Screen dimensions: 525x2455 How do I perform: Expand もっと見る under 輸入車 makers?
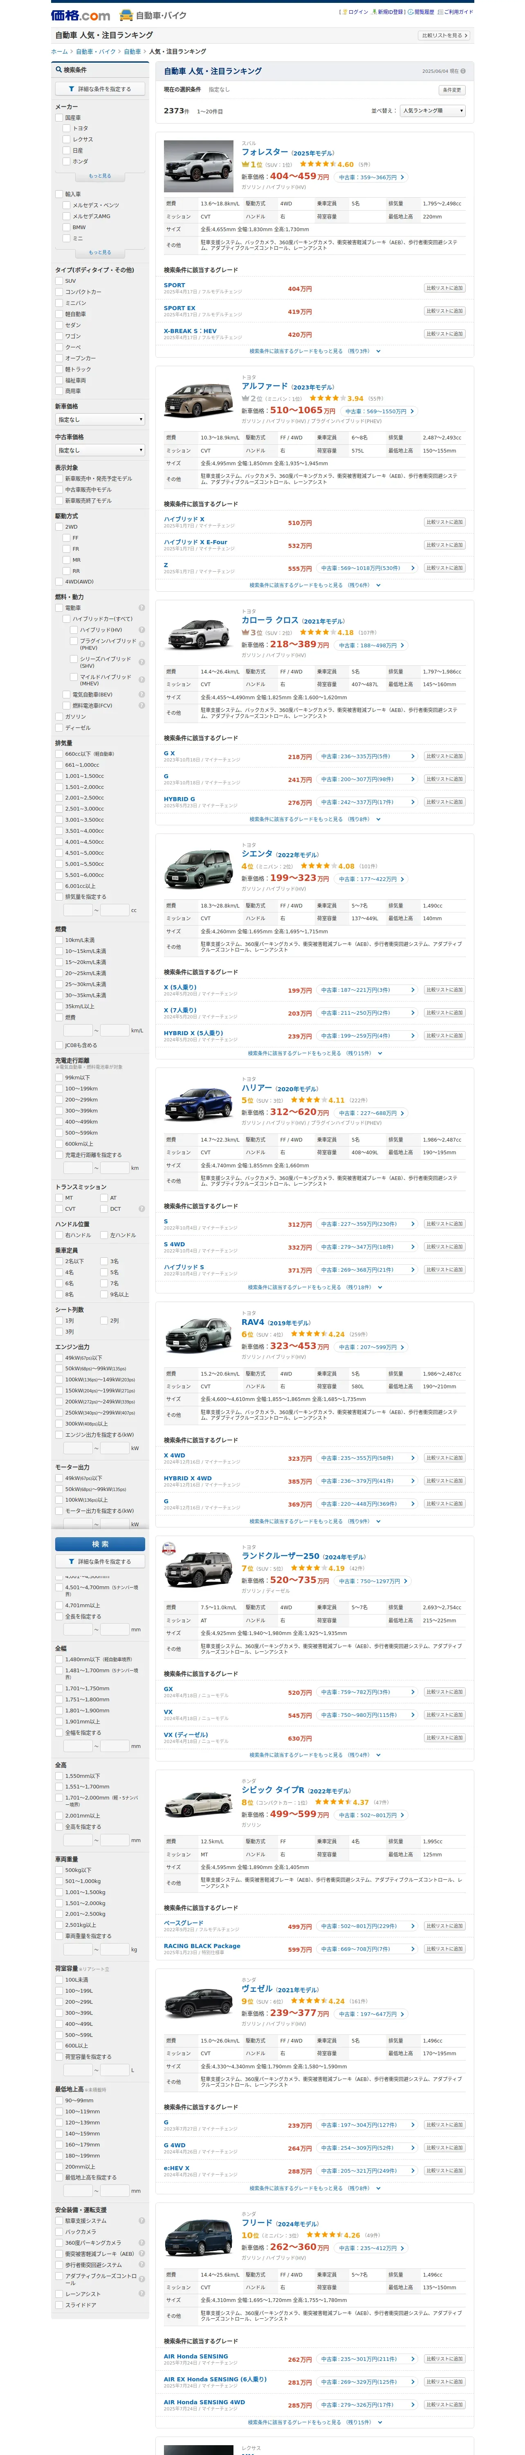pos(100,252)
